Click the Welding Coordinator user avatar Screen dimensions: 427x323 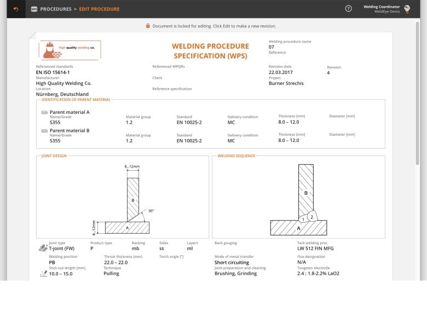click(x=407, y=9)
